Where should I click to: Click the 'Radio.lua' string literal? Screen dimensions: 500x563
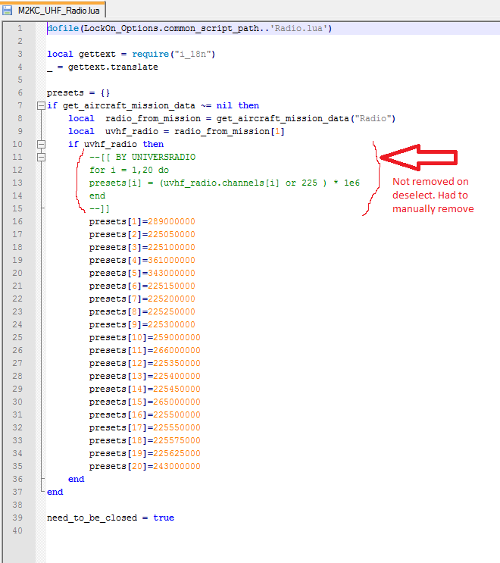pyautogui.click(x=298, y=28)
